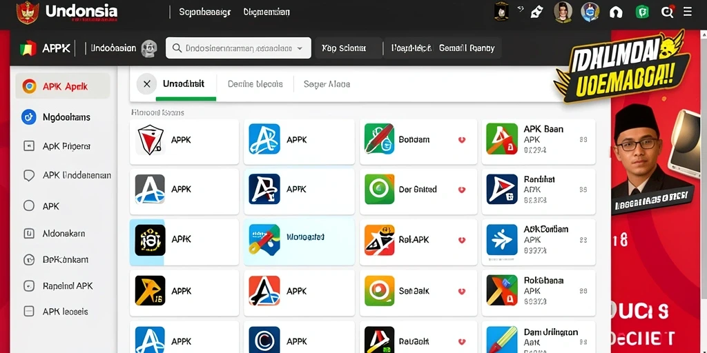Select APIK Aprik in sidebar

pyautogui.click(x=63, y=86)
